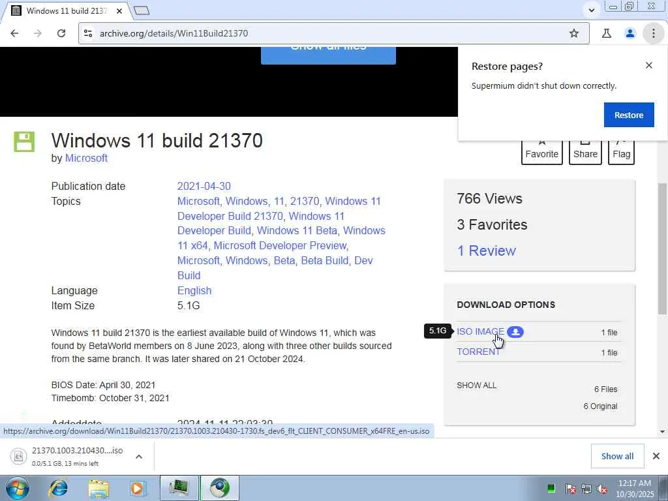Open the taskbar clock and date

point(635,488)
